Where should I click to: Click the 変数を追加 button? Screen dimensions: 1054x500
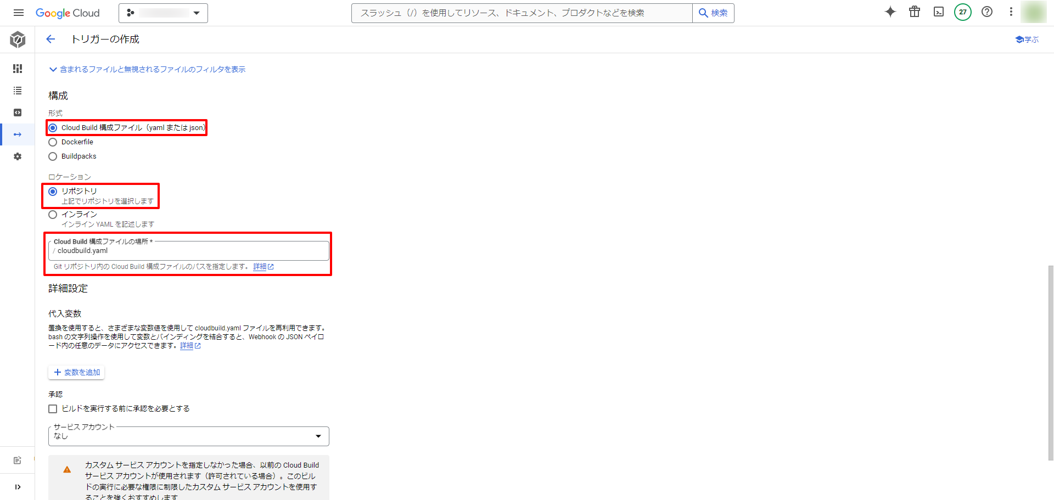click(77, 372)
